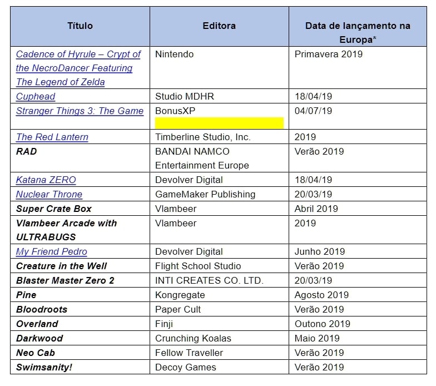The height and width of the screenshot is (386, 436).
Task: Select the Super Crate Box title
Action: pyautogui.click(x=53, y=209)
